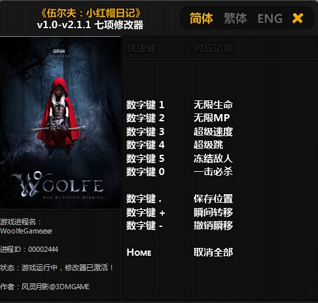Activate the 一击必杀 option
The width and height of the screenshot is (318, 303).
213,172
